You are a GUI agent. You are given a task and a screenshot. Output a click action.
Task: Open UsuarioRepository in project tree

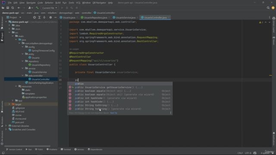click(x=41, y=65)
